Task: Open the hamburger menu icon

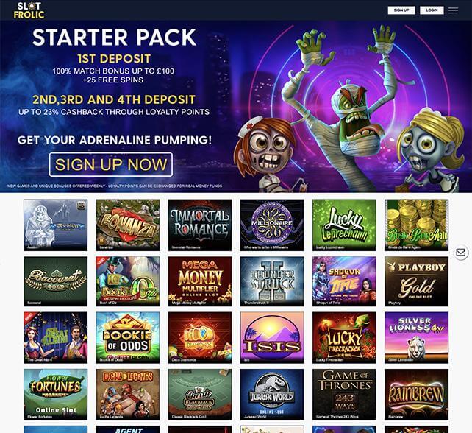Action: click(453, 10)
